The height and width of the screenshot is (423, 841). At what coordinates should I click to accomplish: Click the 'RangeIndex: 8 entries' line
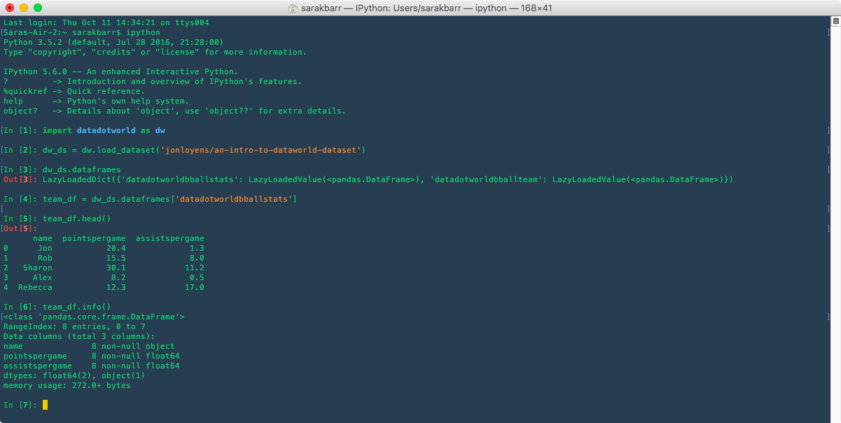74,326
